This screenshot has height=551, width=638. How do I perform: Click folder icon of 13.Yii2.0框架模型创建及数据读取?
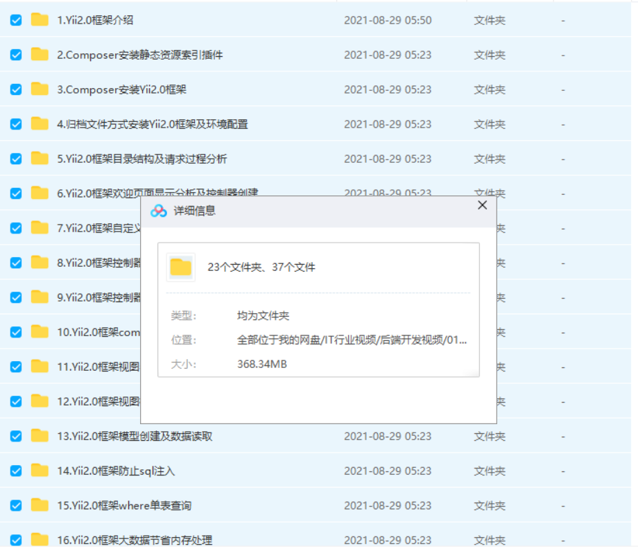[x=40, y=435]
